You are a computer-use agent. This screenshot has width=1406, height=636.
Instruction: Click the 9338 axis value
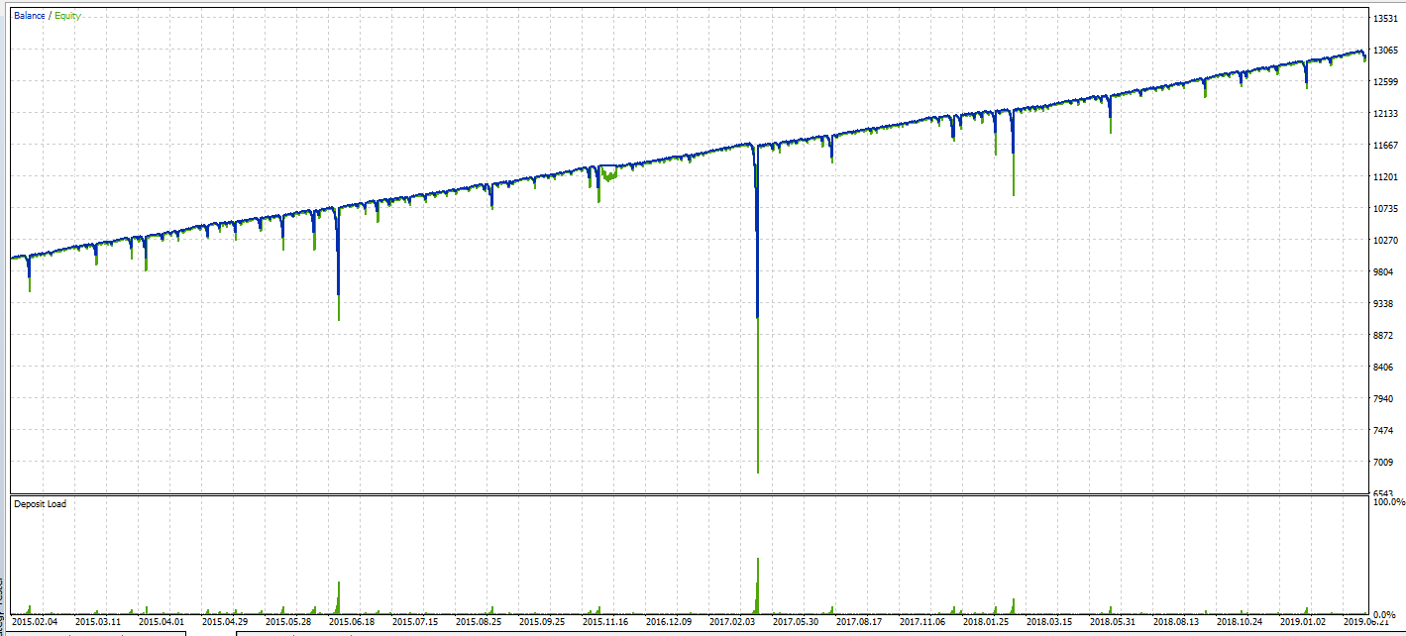[1385, 303]
